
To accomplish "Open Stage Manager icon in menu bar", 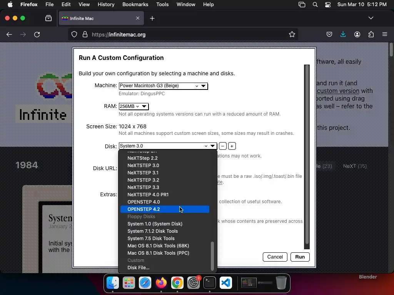I will 302,5.
